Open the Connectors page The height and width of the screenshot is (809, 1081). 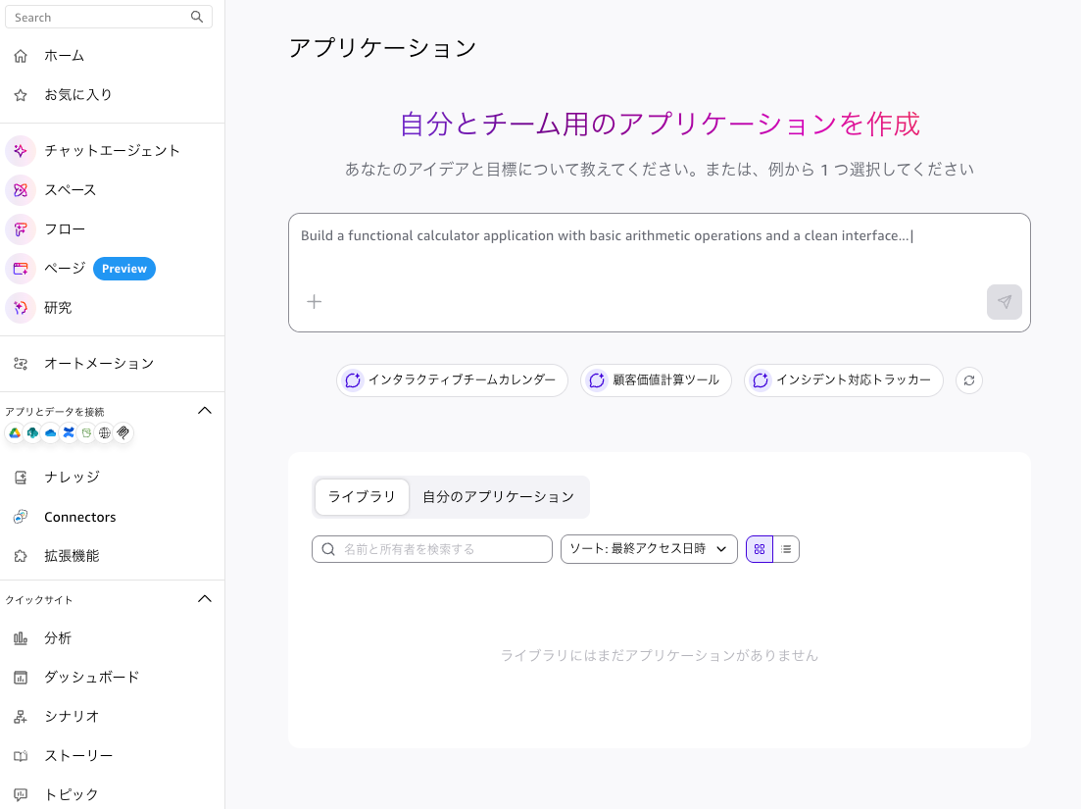78,516
